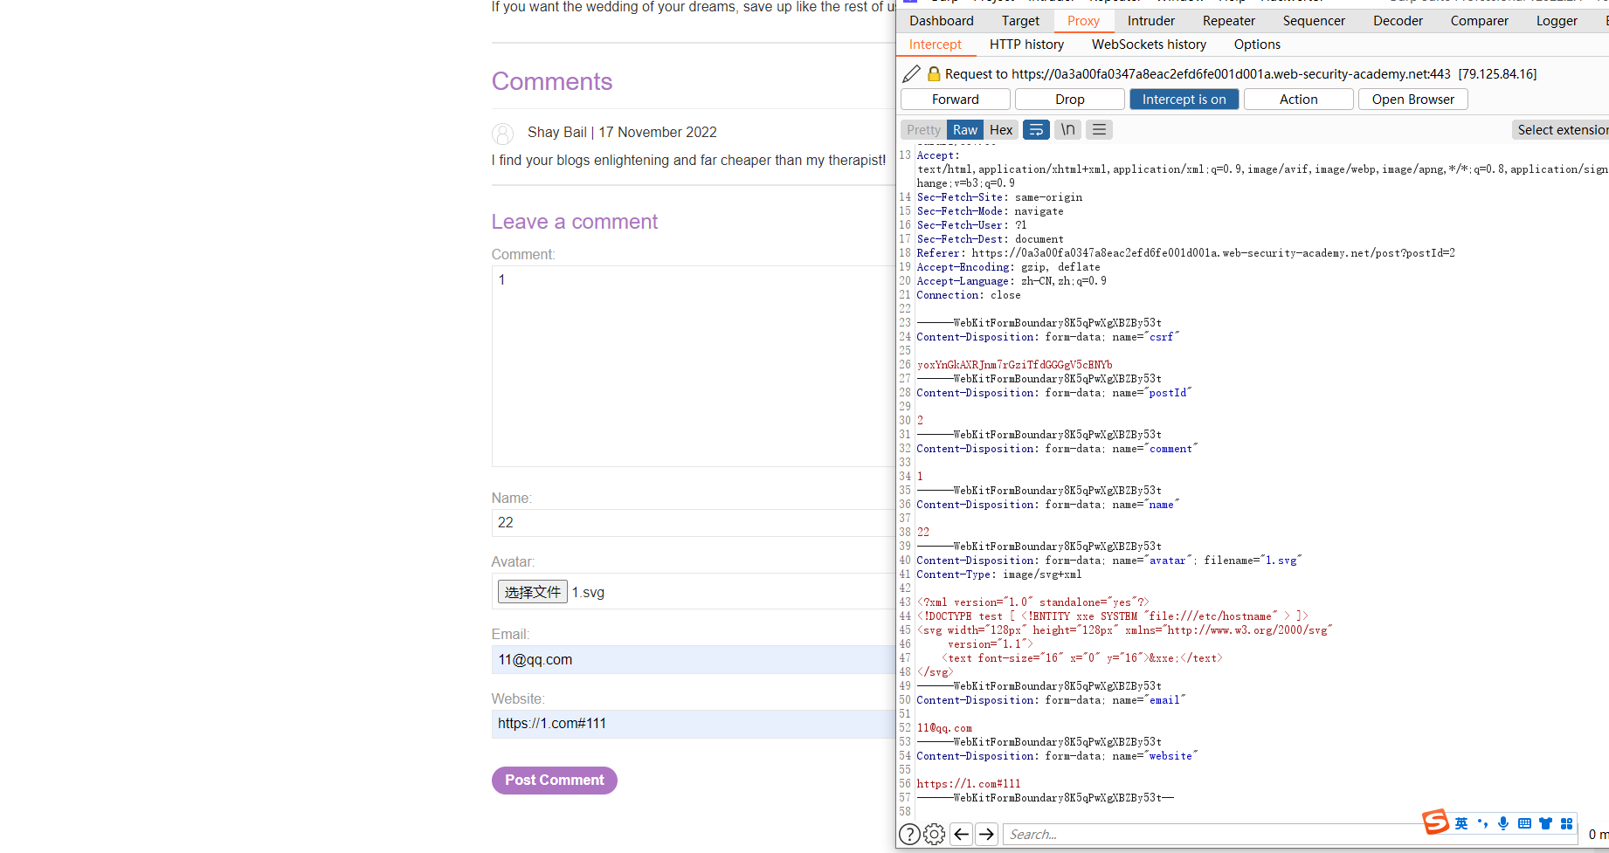Image resolution: width=1609 pixels, height=853 pixels.
Task: Click the Content-Type image/svg+xml line
Action: (x=998, y=574)
